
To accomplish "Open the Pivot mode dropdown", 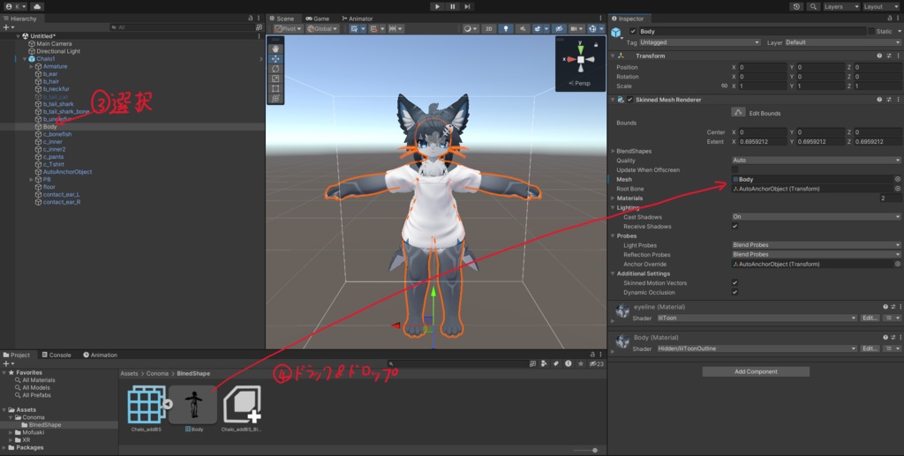I will 288,28.
